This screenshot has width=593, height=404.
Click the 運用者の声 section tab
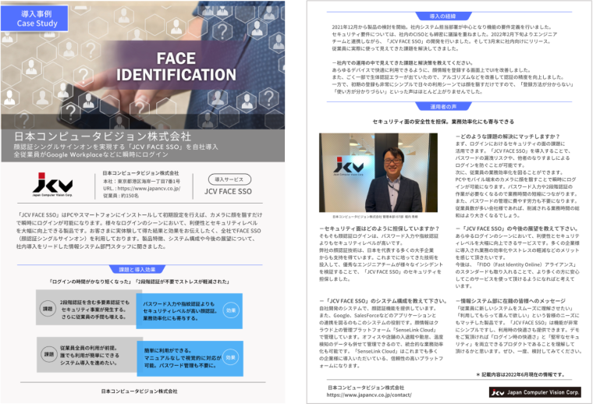443,107
